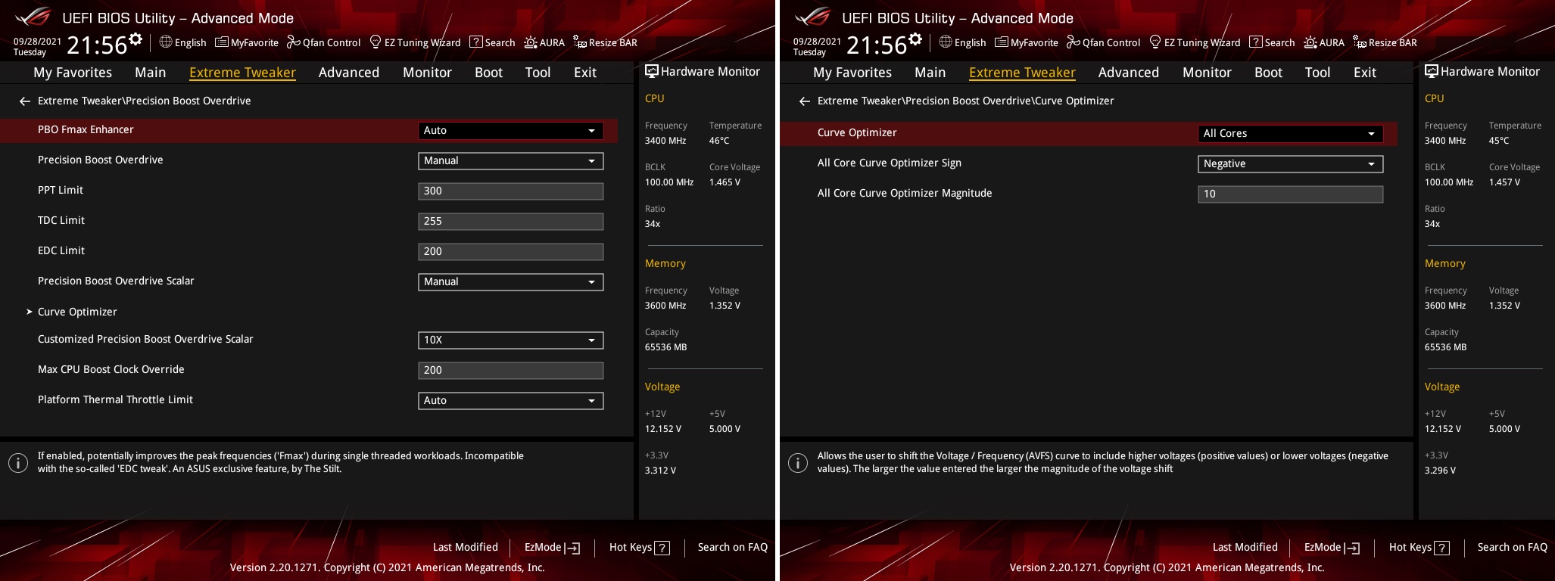Toggle Resize BAR in left window

pos(605,42)
